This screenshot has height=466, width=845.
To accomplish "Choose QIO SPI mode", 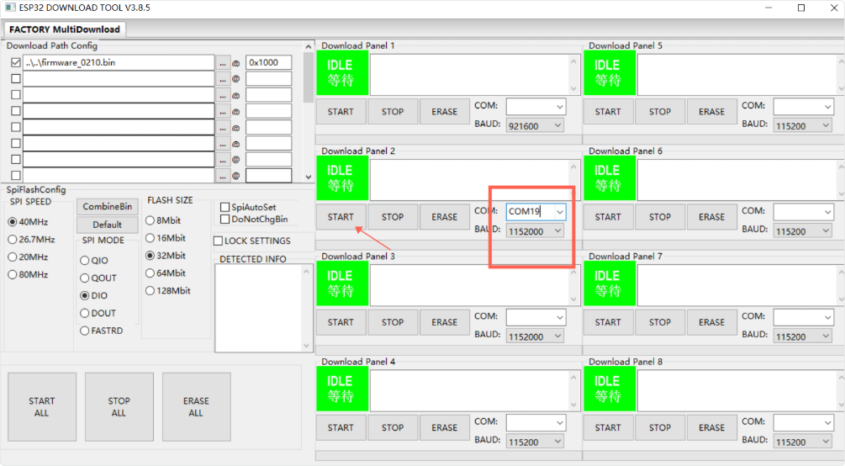I will tap(85, 261).
